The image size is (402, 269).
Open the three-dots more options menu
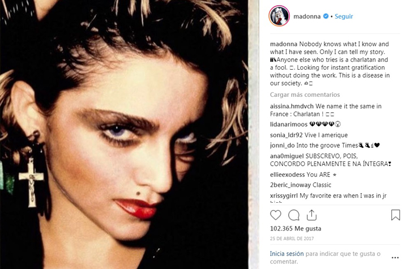point(395,258)
